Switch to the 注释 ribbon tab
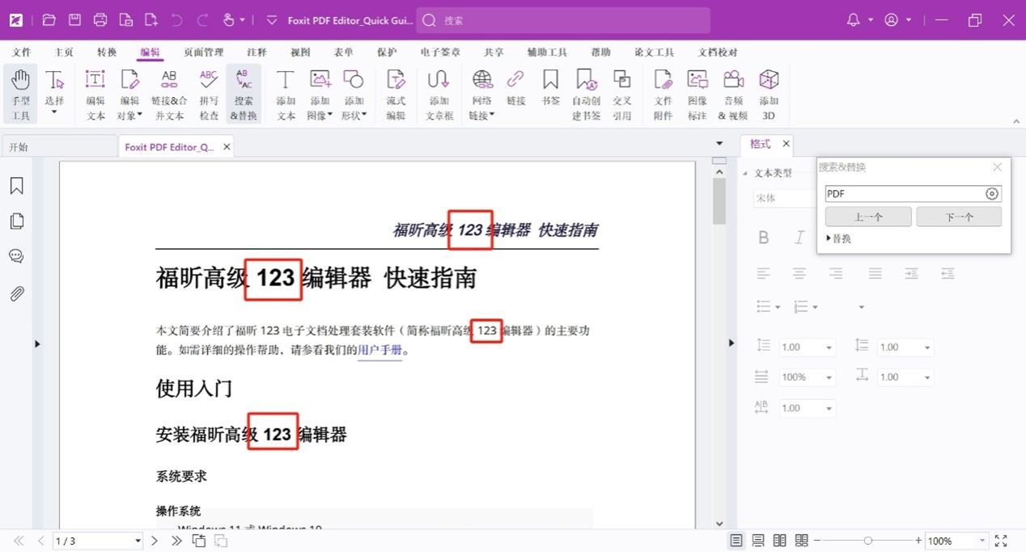 click(x=256, y=53)
